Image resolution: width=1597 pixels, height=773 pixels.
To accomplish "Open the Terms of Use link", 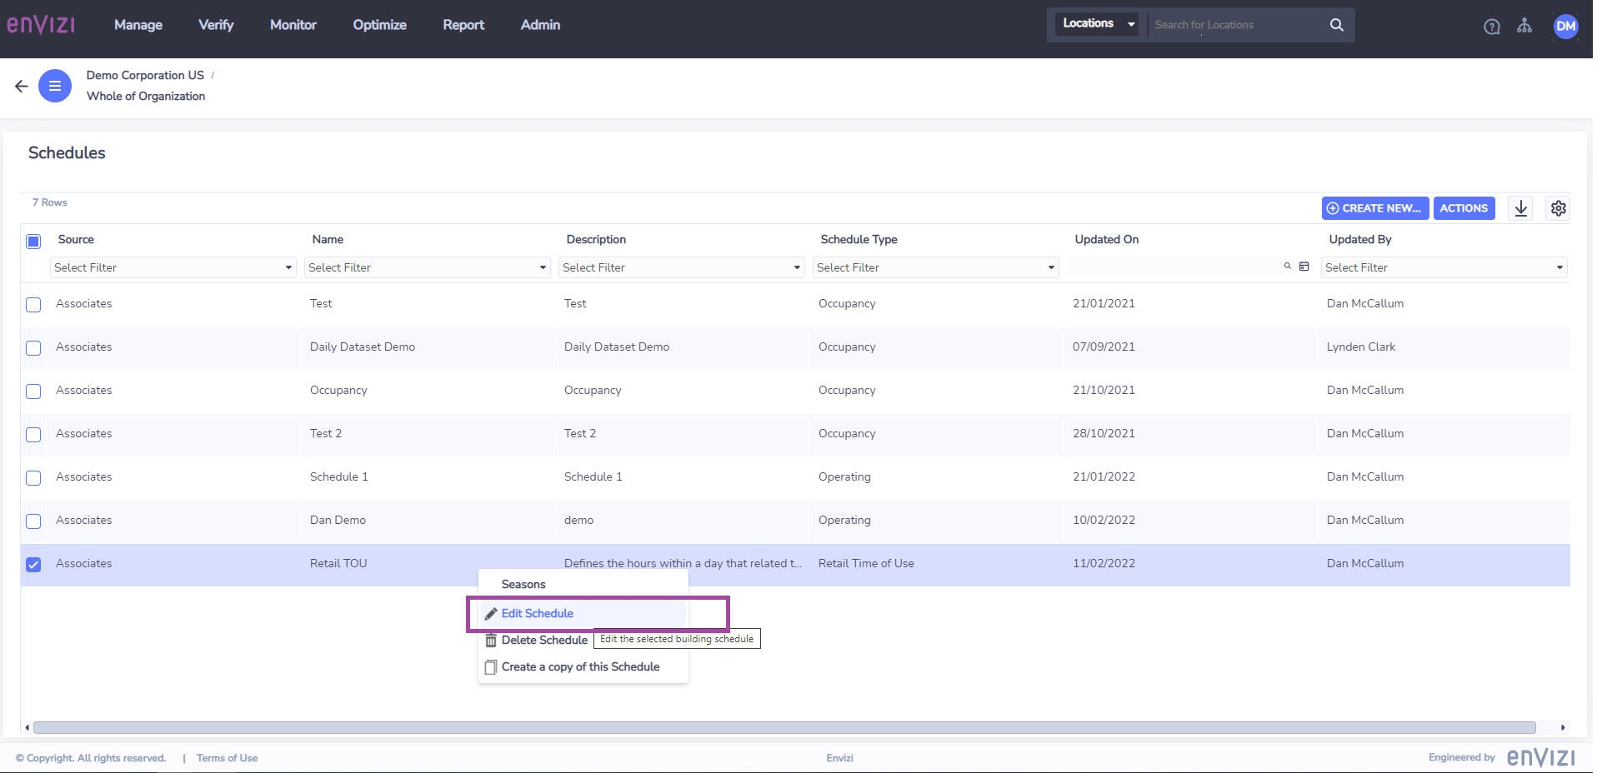I will tap(227, 758).
